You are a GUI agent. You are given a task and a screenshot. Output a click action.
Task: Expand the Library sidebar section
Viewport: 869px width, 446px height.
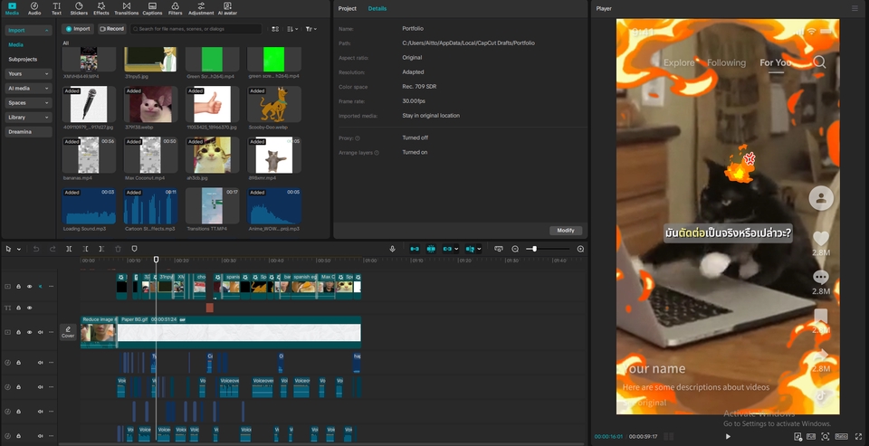28,118
